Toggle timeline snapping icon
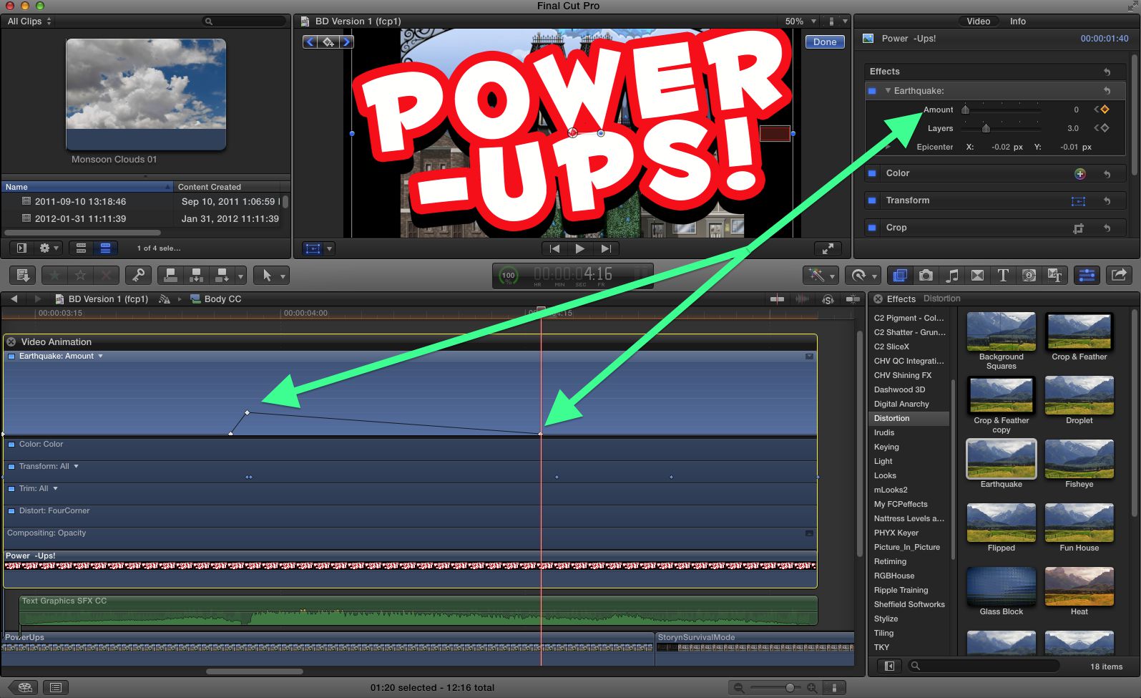1141x698 pixels. (x=853, y=299)
